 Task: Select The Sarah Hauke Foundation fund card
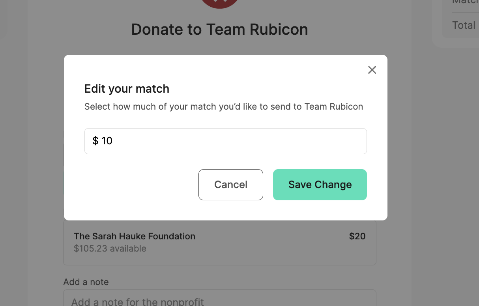pos(220,243)
